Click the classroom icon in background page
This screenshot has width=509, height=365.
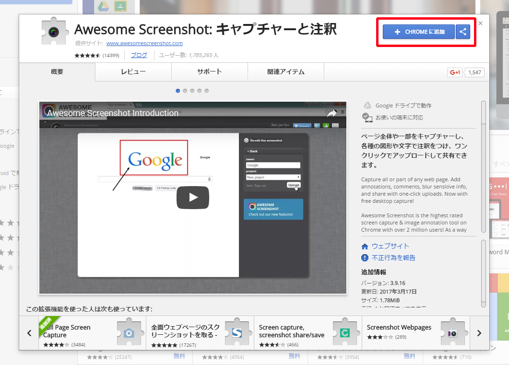click(x=120, y=6)
